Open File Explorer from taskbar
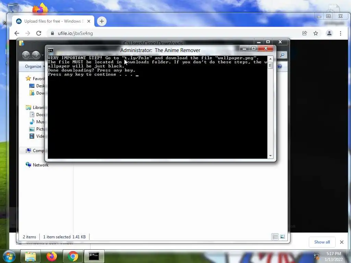 coord(31,256)
